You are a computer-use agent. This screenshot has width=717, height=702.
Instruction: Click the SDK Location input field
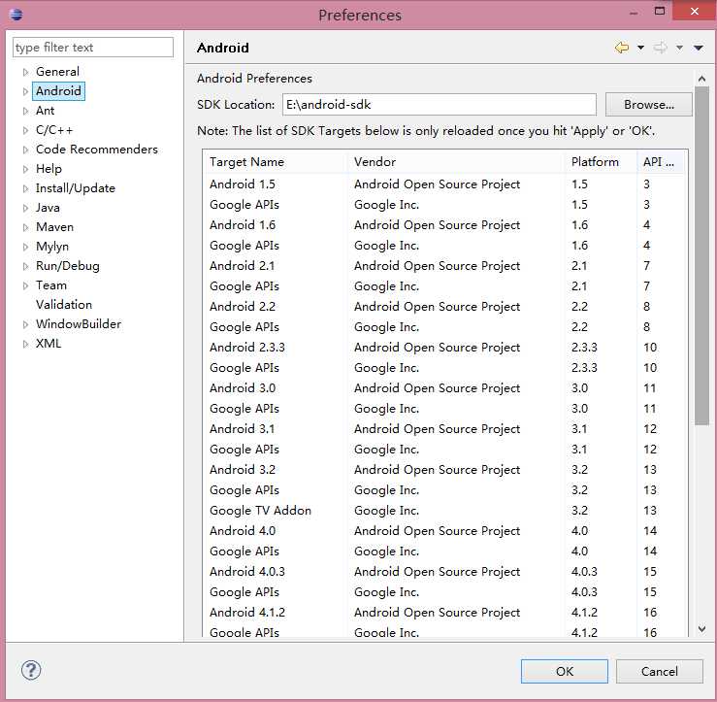coord(440,104)
